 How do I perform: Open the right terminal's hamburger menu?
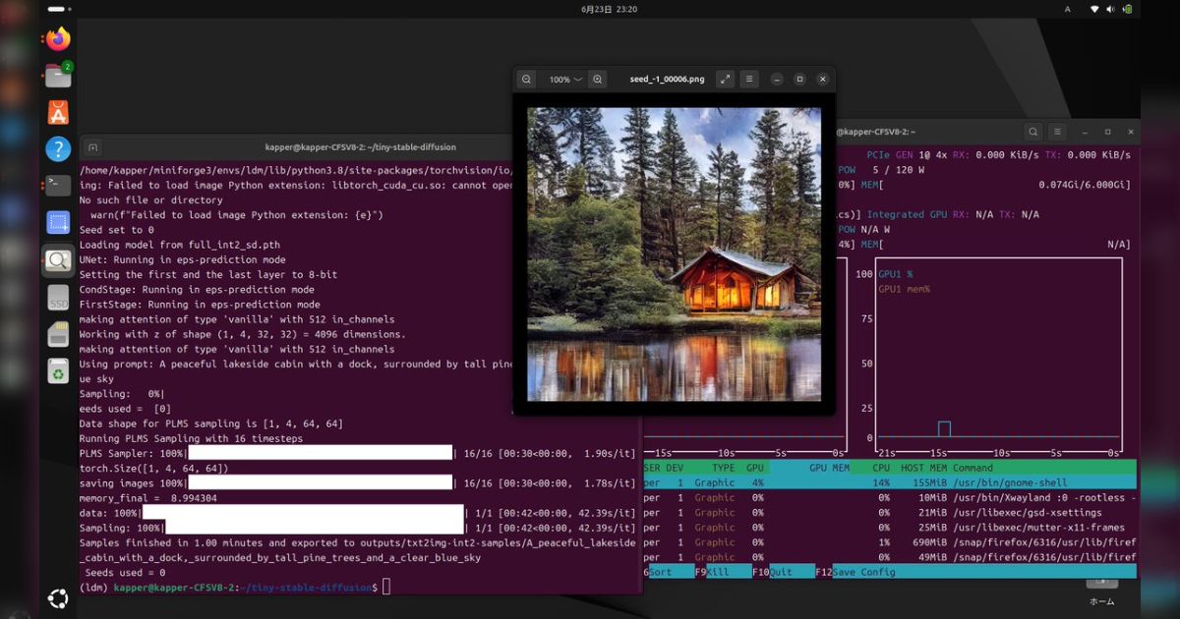coord(1056,130)
